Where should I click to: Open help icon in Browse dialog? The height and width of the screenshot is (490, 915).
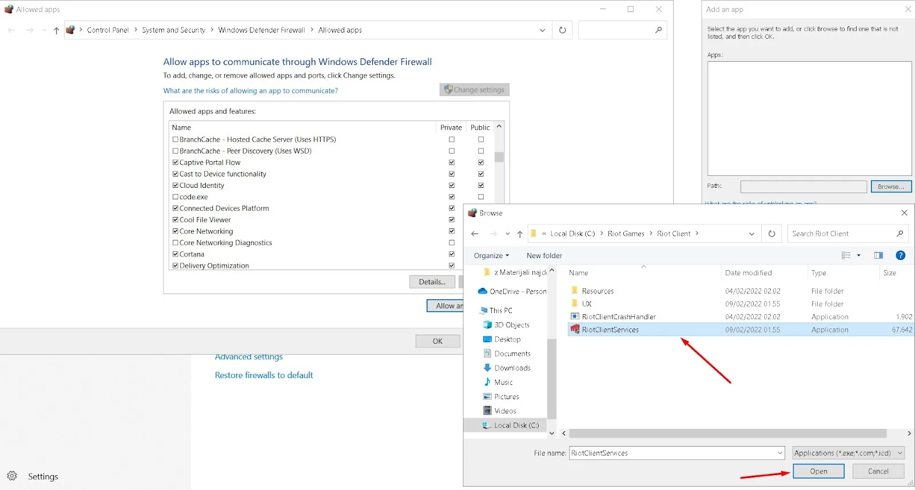[900, 255]
